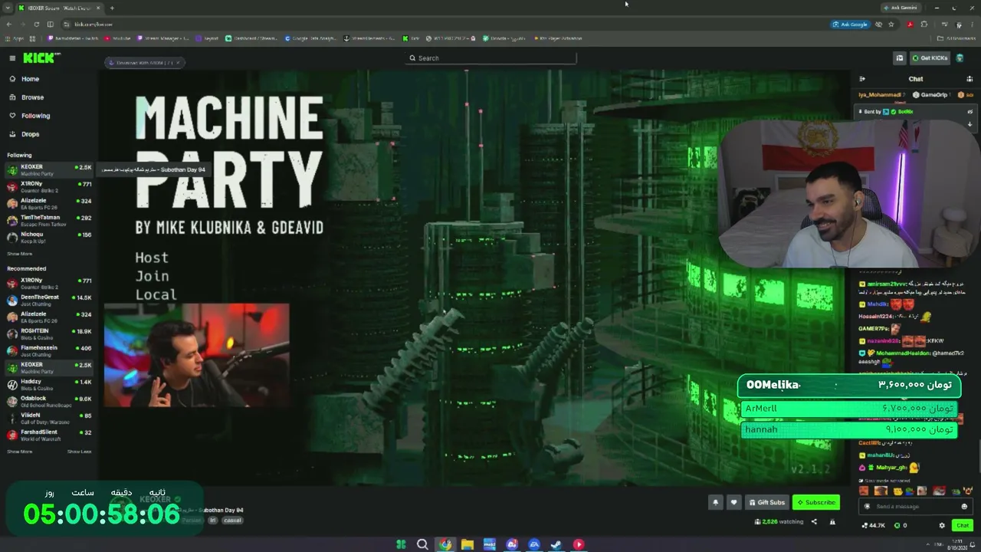Open Chrome from the taskbar
This screenshot has height=552, width=981.
click(445, 544)
